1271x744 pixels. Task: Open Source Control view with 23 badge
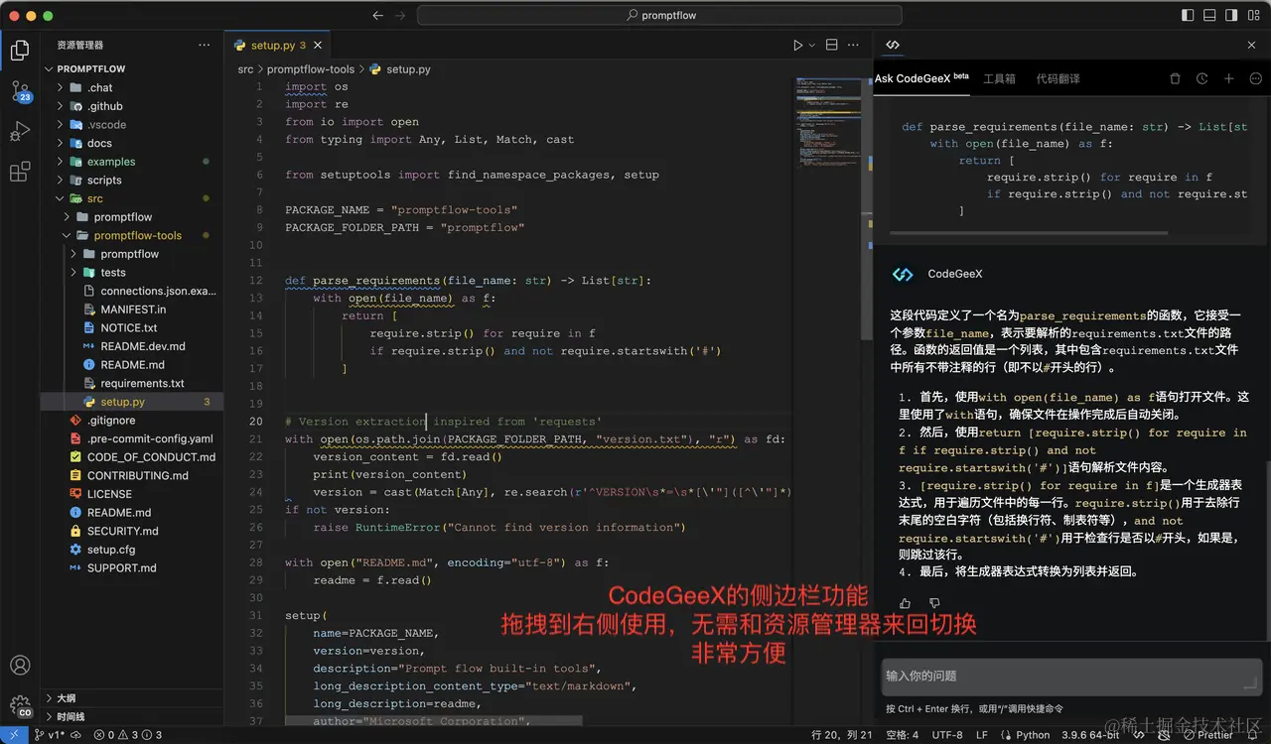click(20, 91)
